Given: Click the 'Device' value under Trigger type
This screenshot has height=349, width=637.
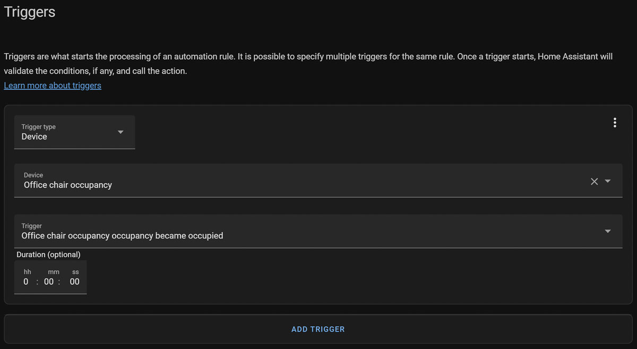Looking at the screenshot, I should coord(34,137).
